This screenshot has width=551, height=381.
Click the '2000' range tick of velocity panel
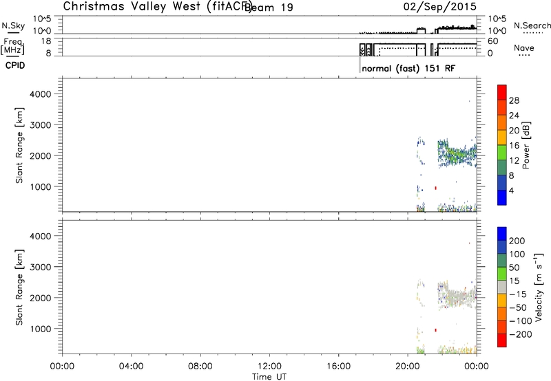41,298
